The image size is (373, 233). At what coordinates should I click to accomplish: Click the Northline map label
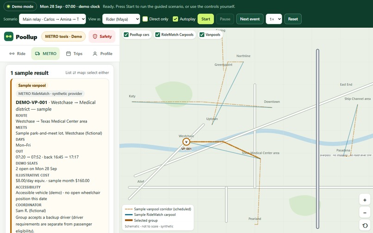pos(243,56)
